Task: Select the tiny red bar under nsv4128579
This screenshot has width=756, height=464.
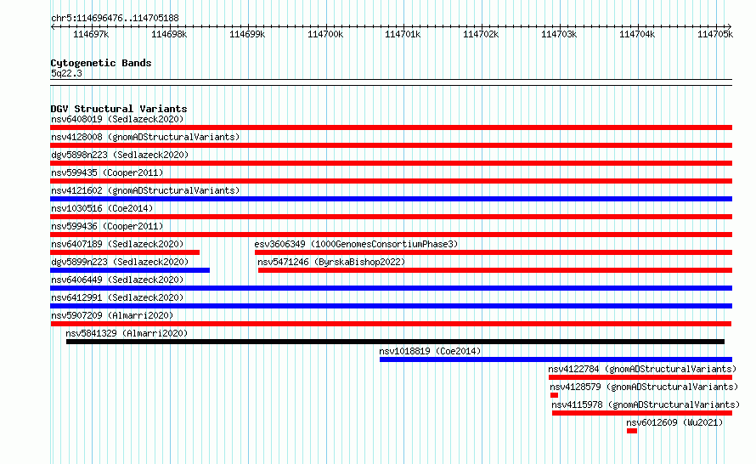Action: [554, 395]
